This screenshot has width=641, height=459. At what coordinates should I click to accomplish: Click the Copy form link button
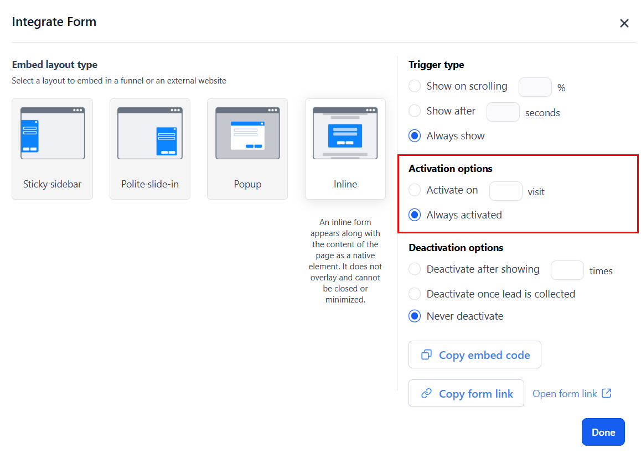point(466,393)
